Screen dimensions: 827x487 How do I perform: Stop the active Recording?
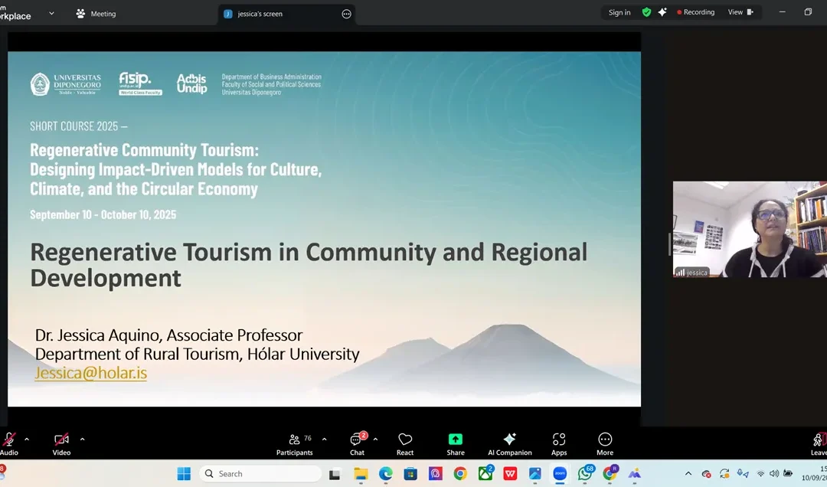pyautogui.click(x=695, y=12)
